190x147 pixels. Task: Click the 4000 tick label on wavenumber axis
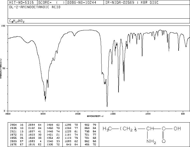8,114
